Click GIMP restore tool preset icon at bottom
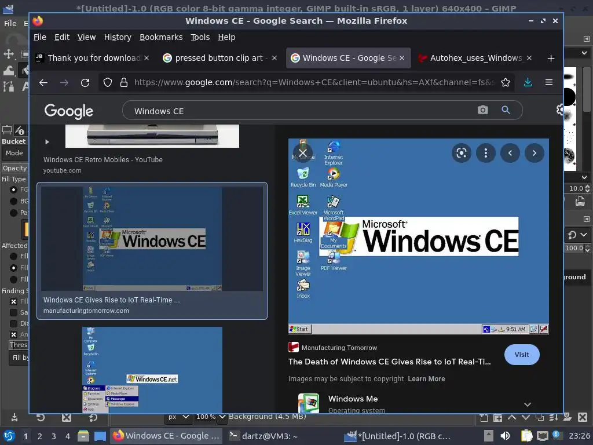The height and width of the screenshot is (445, 593). pyautogui.click(x=41, y=417)
